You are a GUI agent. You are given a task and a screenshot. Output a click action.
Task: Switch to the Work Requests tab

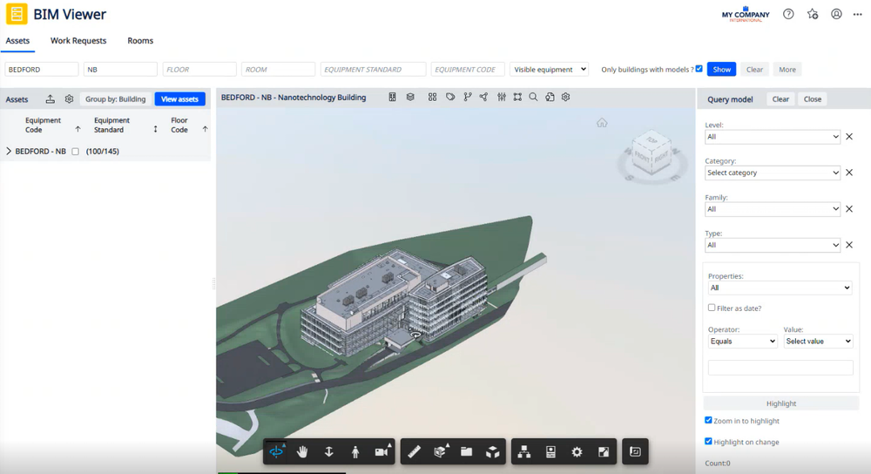(x=78, y=41)
